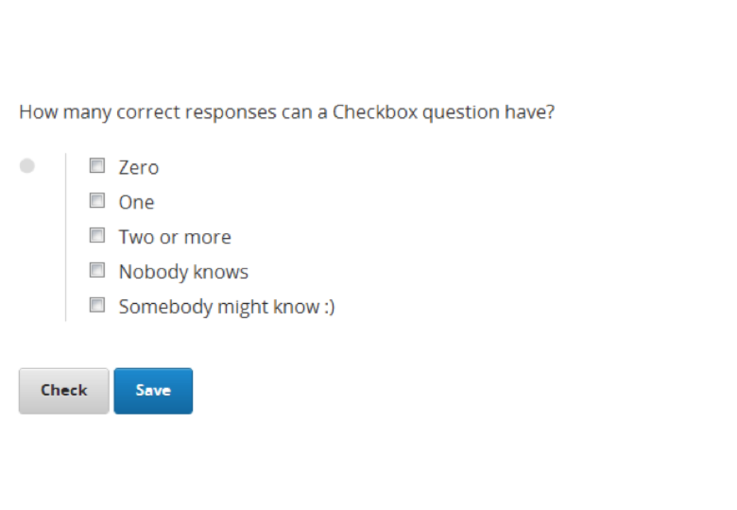Click the 'One' answer label text
737x510 pixels.
coord(137,203)
